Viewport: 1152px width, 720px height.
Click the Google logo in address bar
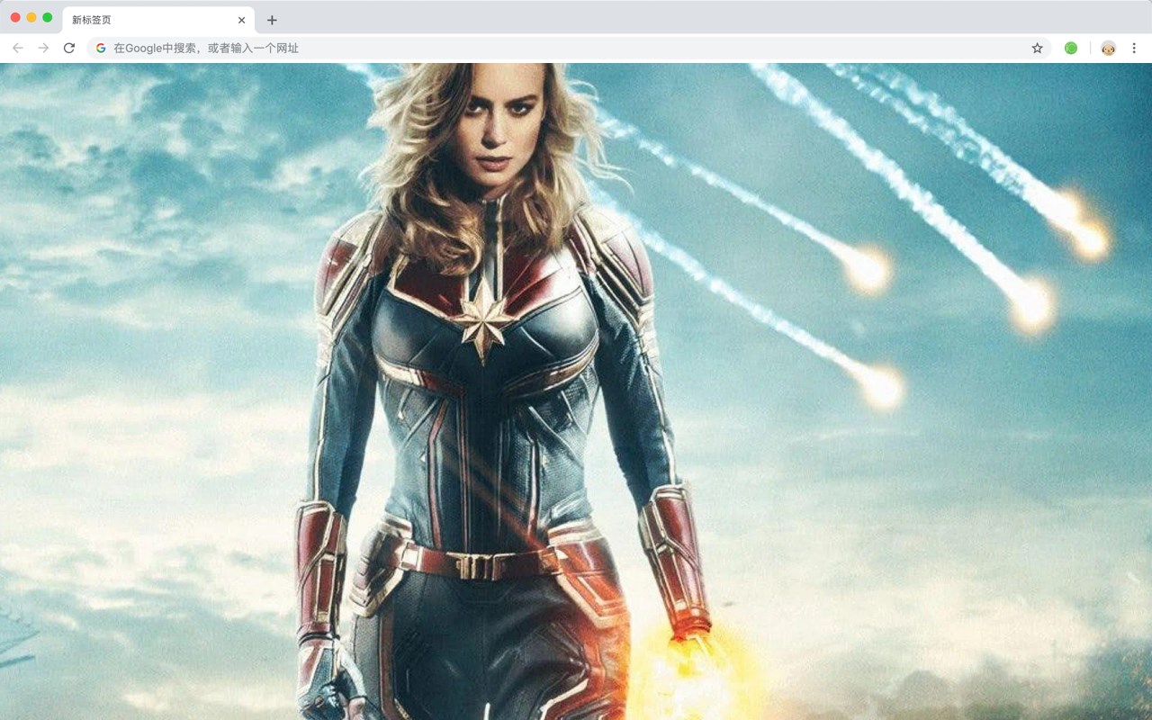coord(101,48)
